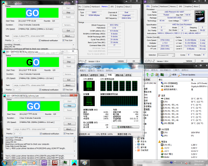
Task: Open Priority dropdown in ORTHOS with 3 seconds duration
Action: (16, 41)
